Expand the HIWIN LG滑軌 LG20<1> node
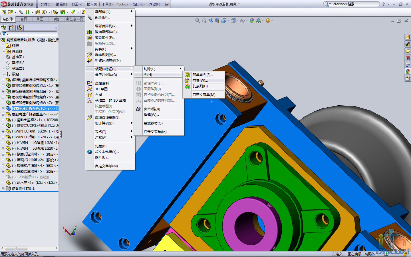The width and height of the screenshot is (411, 257). click(3, 131)
